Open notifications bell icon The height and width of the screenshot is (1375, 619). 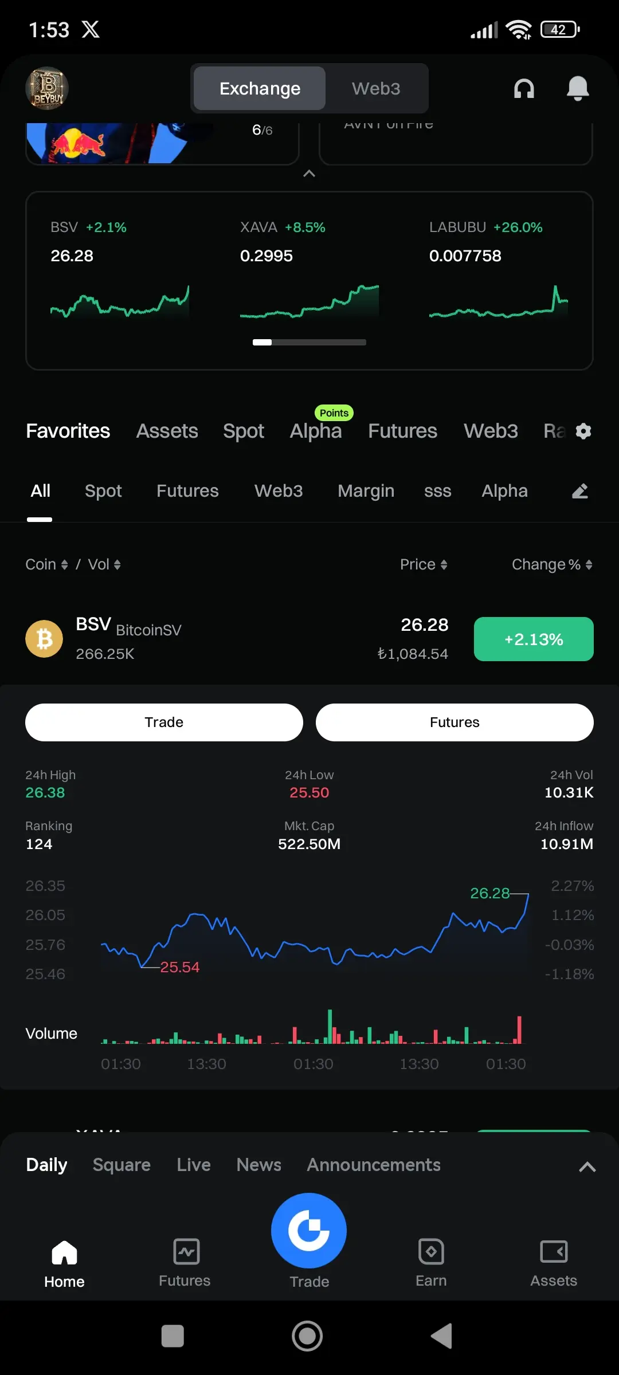[x=578, y=88]
